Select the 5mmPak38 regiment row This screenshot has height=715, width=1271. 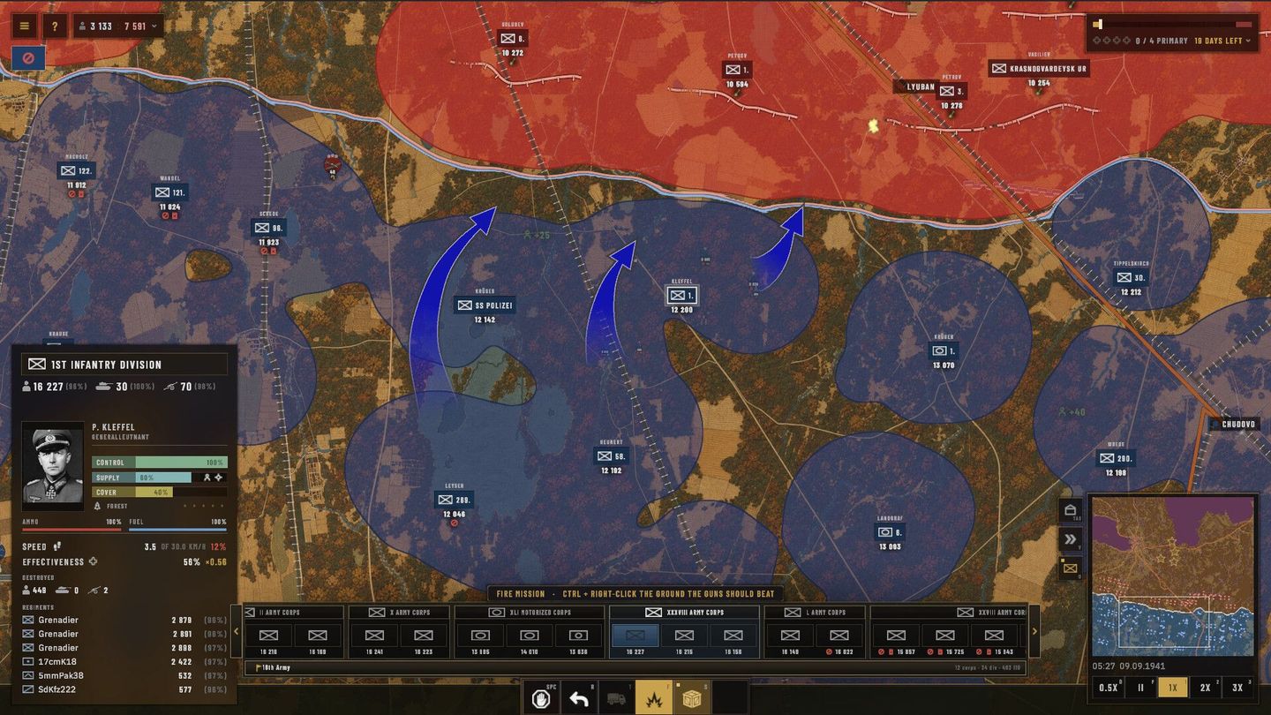pyautogui.click(x=124, y=675)
